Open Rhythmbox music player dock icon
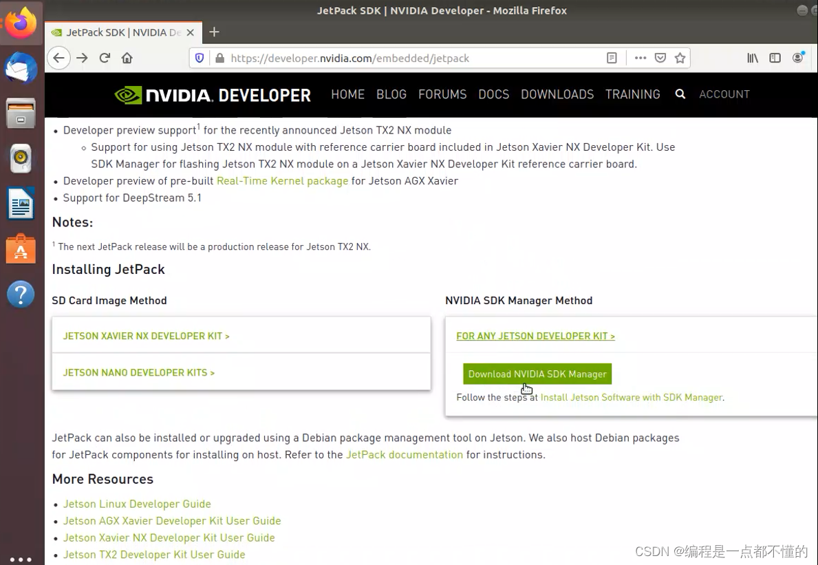This screenshot has height=565, width=818. (x=21, y=158)
